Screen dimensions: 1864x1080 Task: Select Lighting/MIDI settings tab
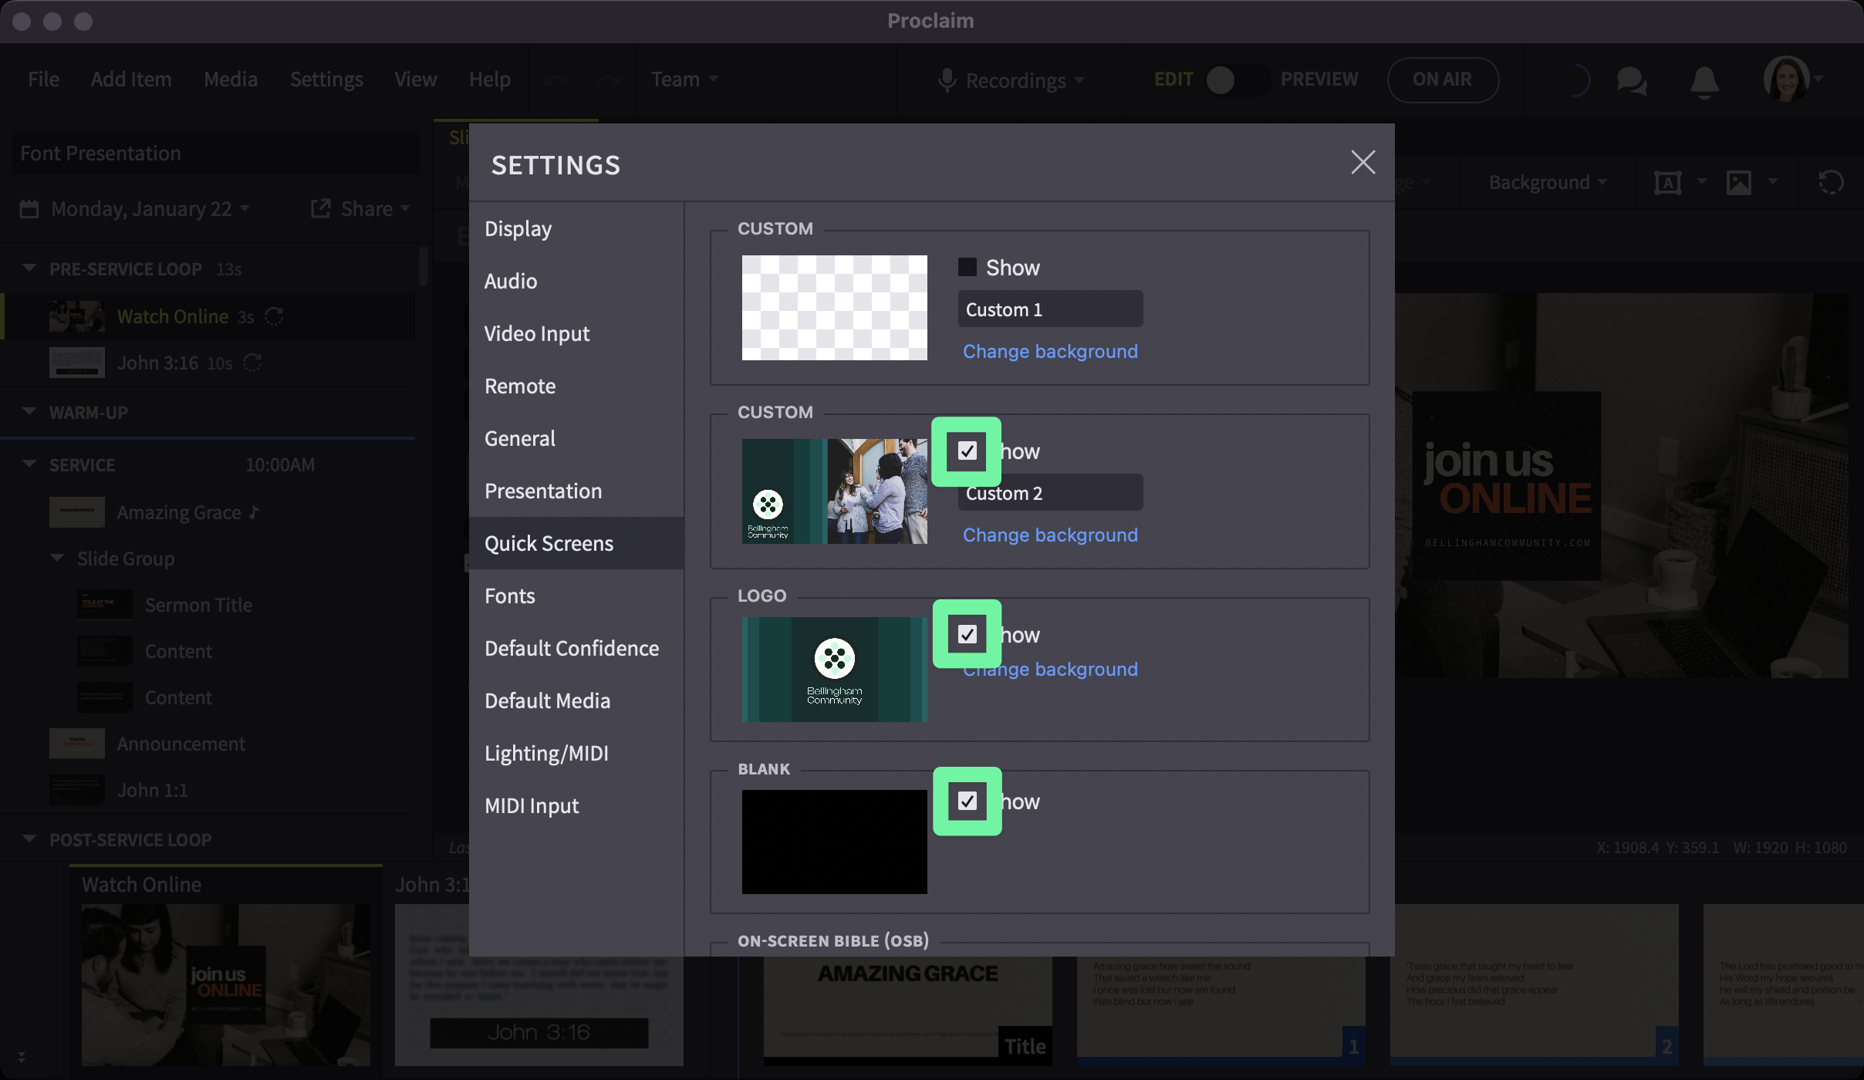tap(576, 753)
